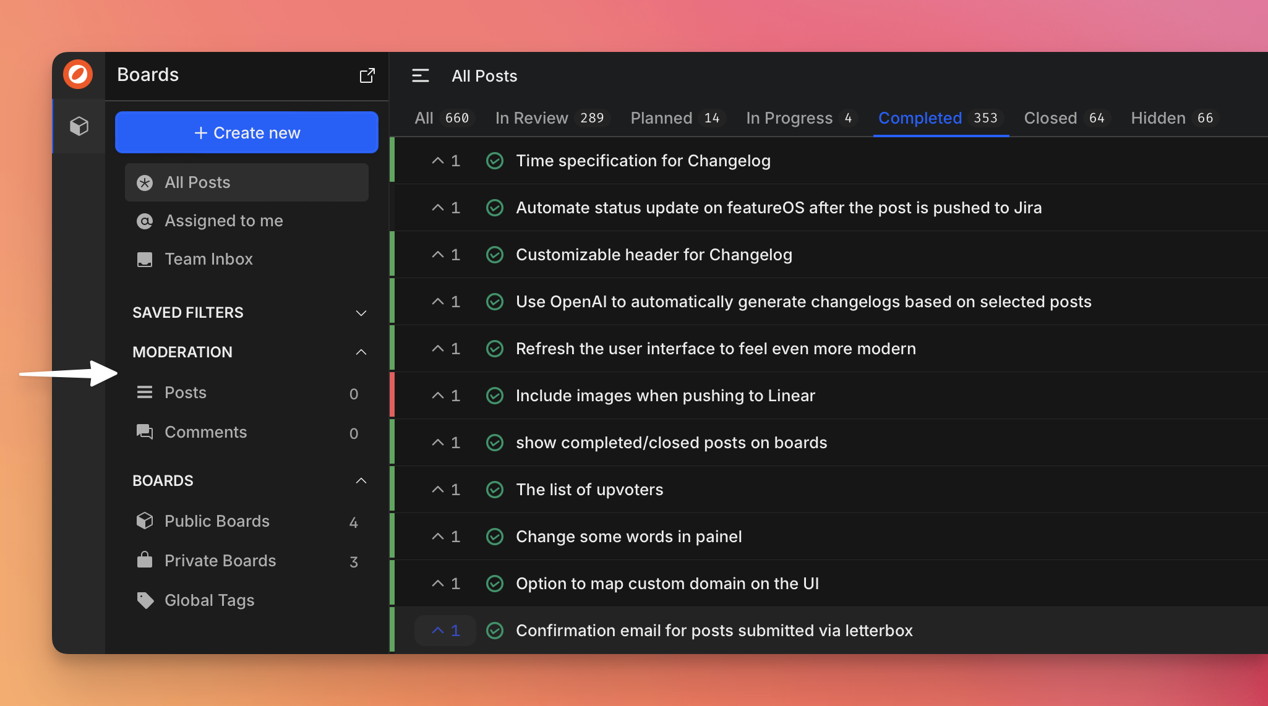
Task: Collapse the Moderation section
Action: coord(361,352)
